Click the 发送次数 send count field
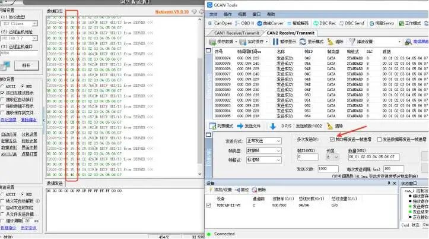This screenshot has width=429, height=239. coord(328,169)
